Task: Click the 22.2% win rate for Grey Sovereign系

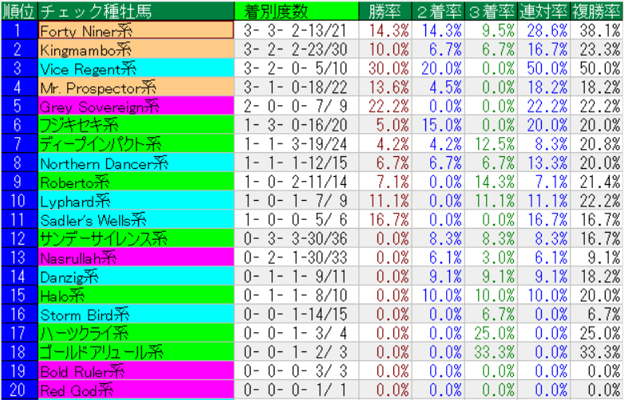Action: (x=385, y=106)
